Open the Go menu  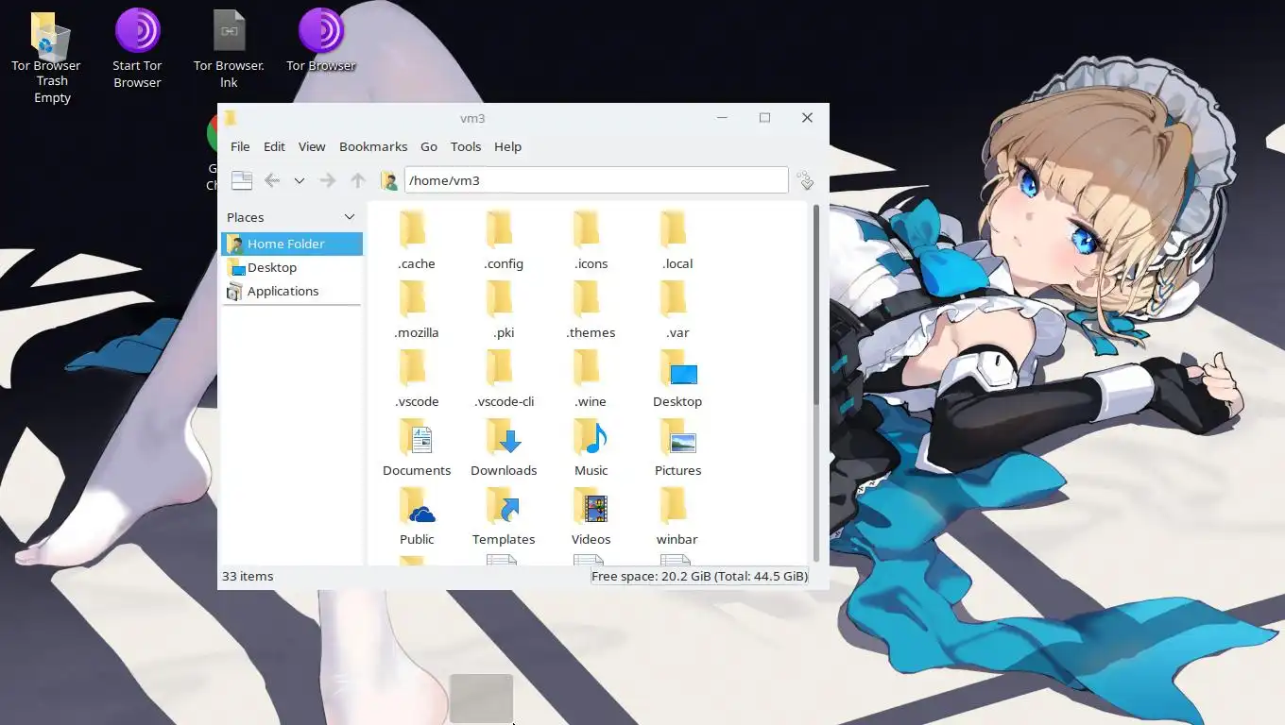coord(429,146)
